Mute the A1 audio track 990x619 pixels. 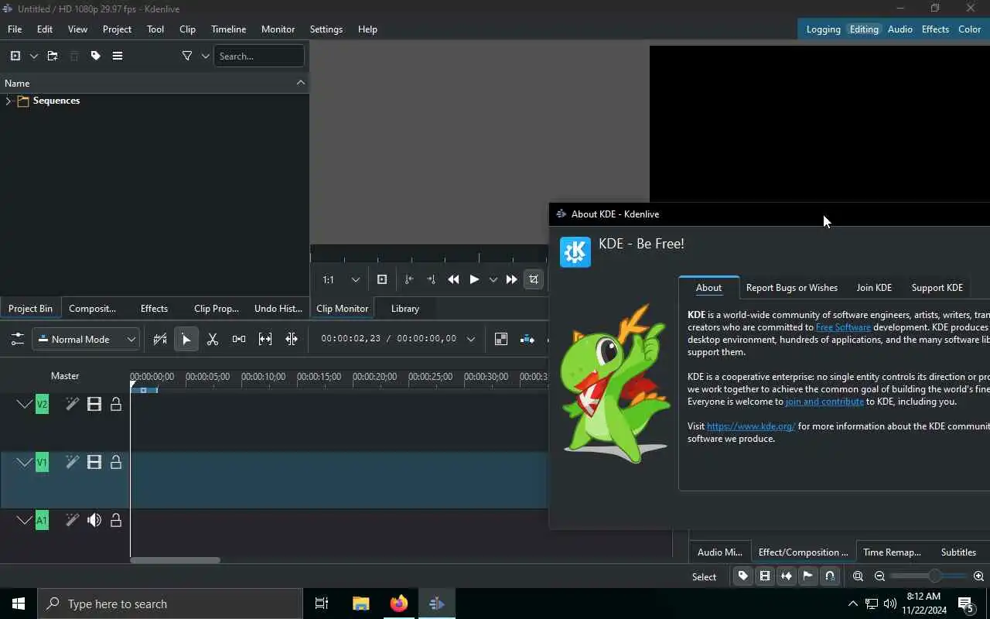(94, 520)
